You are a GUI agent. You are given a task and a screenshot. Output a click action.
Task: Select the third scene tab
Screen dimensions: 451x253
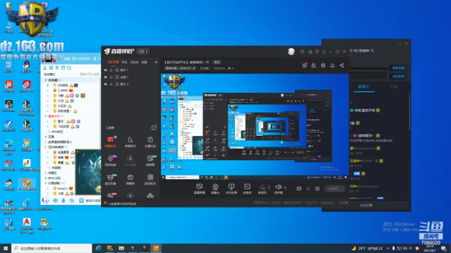pyautogui.click(x=134, y=62)
